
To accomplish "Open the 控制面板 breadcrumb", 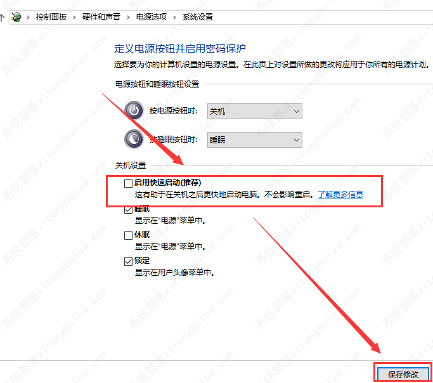I will [51, 17].
